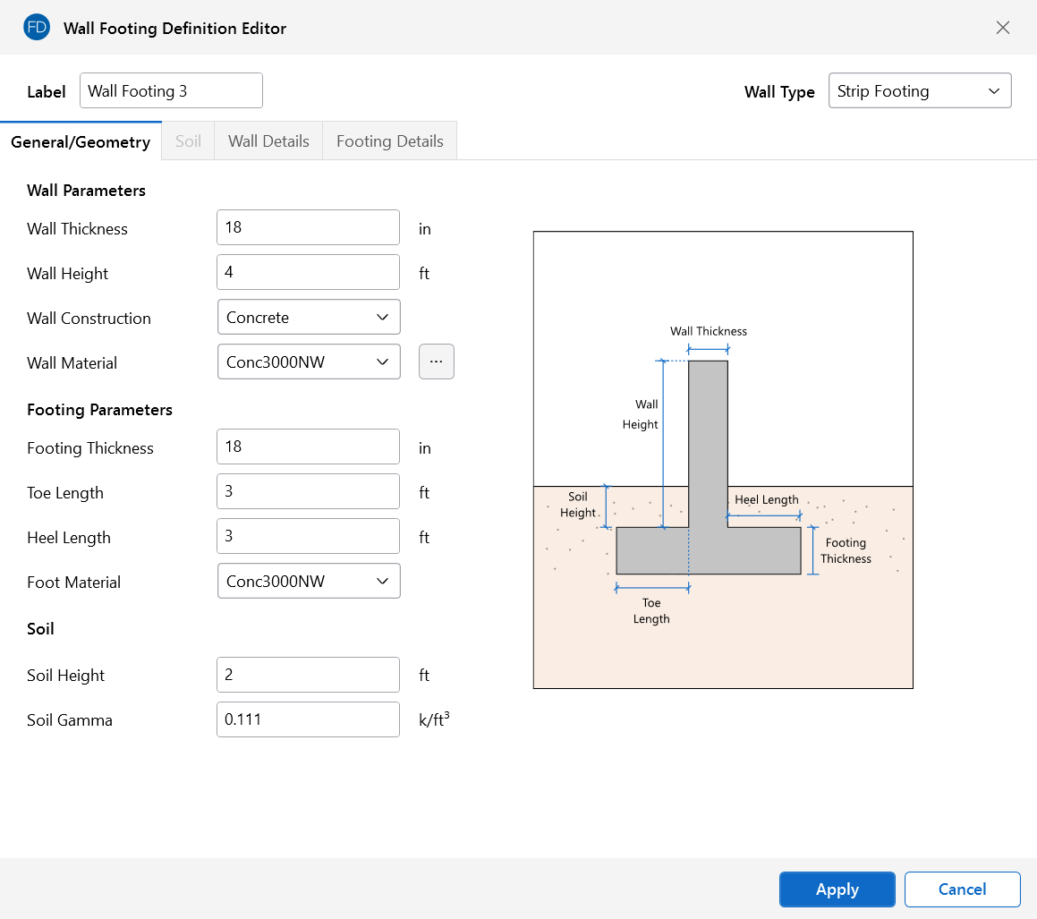
Task: Click the Apply button
Action: point(837,889)
